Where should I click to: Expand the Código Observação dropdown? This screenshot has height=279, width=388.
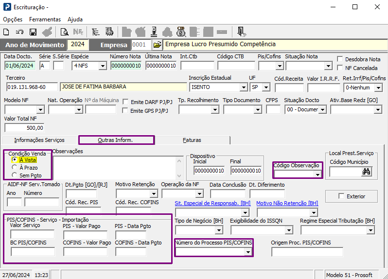[x=317, y=174]
